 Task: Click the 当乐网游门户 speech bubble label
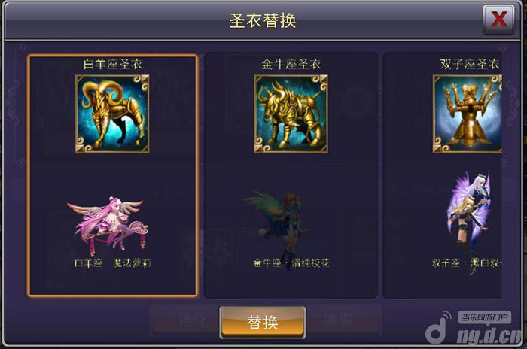(485, 317)
